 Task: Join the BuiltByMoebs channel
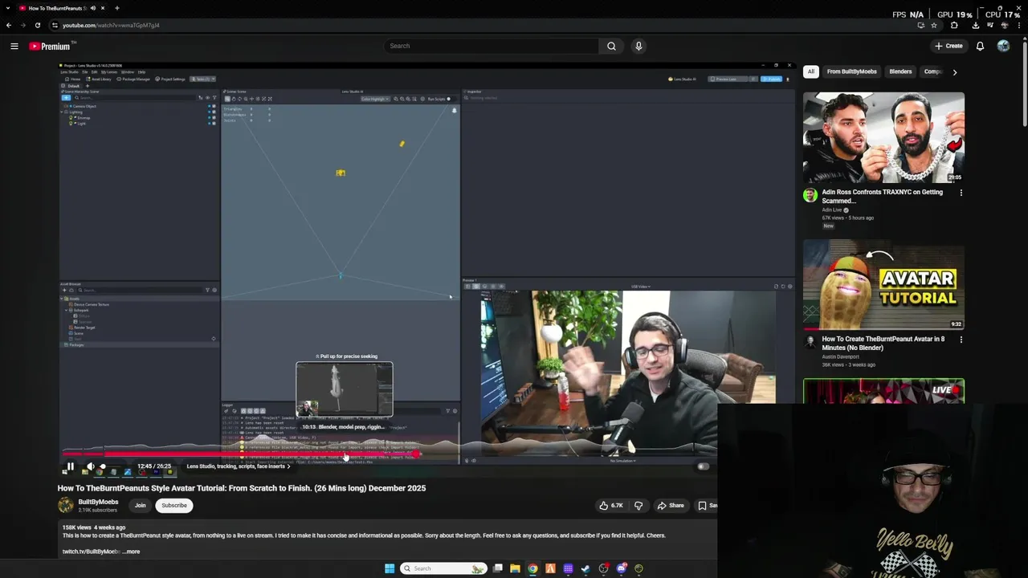[140, 506]
